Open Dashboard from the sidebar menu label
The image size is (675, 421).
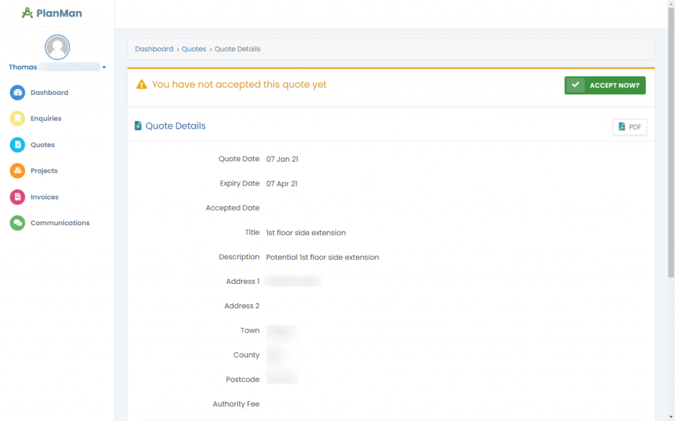[49, 92]
